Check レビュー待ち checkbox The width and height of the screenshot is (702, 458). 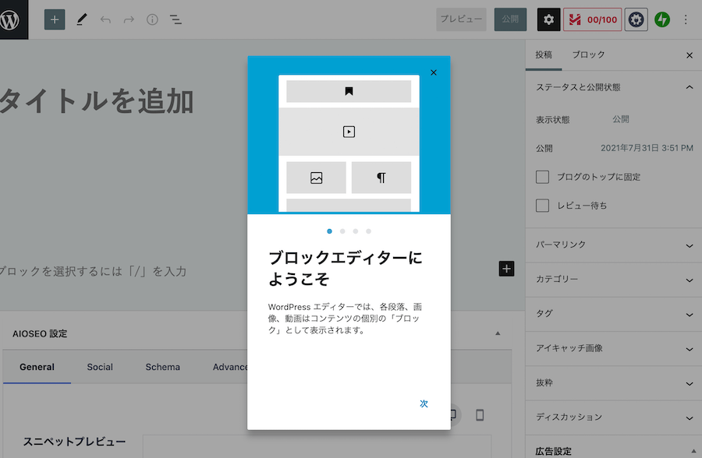[x=542, y=206]
